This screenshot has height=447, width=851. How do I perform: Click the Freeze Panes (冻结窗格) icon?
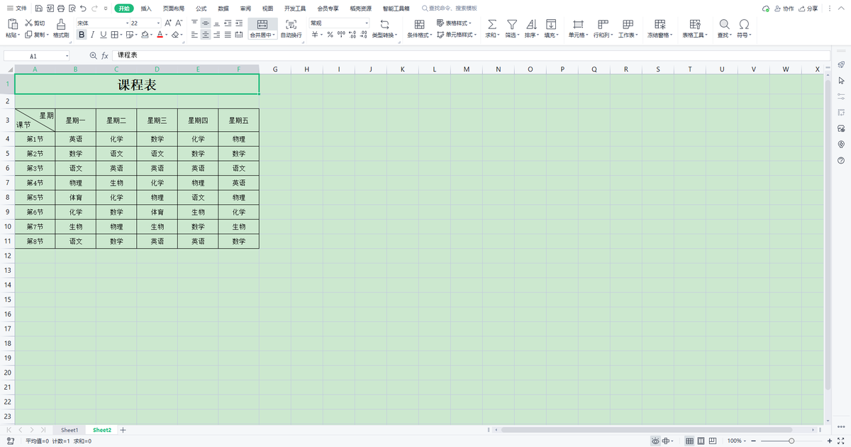660,24
